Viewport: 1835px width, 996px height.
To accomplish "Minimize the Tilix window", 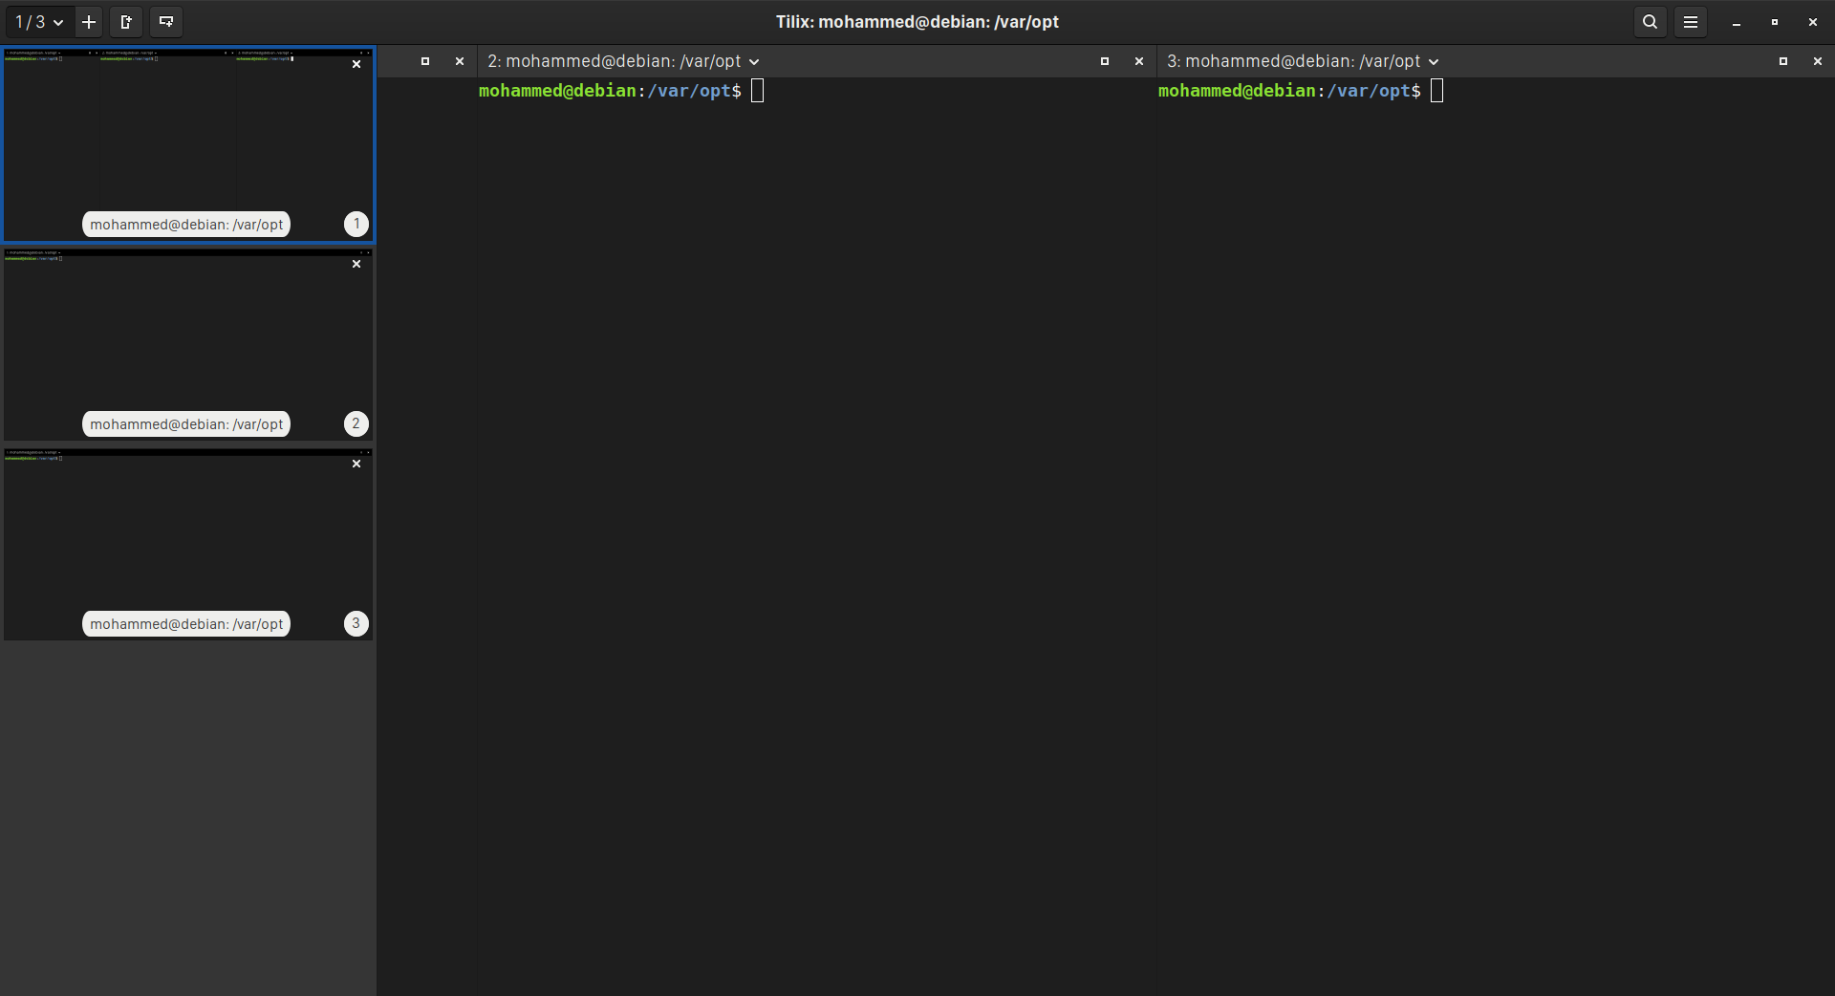I will [1737, 22].
